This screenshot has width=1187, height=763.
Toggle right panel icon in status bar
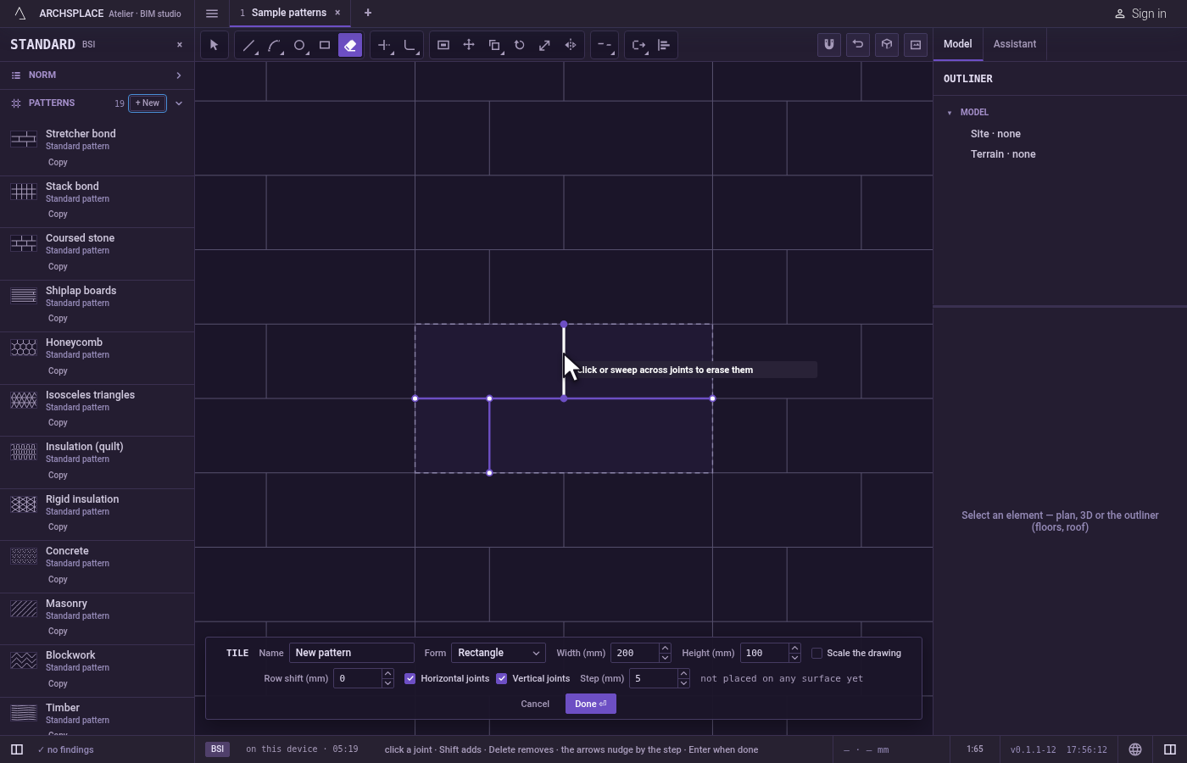(1170, 749)
